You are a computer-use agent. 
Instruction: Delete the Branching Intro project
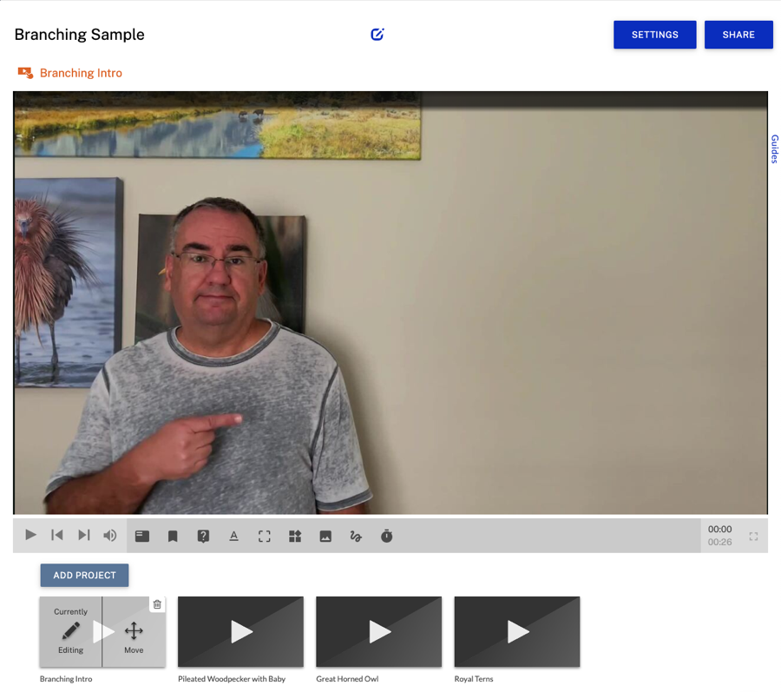[157, 604]
